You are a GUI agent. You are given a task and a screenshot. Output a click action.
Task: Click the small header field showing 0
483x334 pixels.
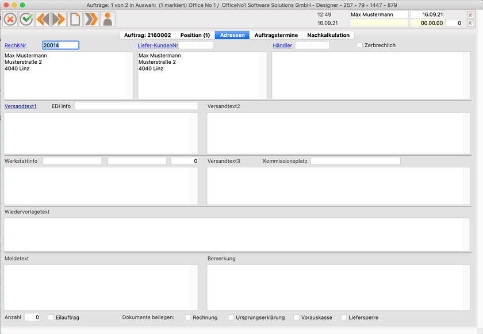454,23
